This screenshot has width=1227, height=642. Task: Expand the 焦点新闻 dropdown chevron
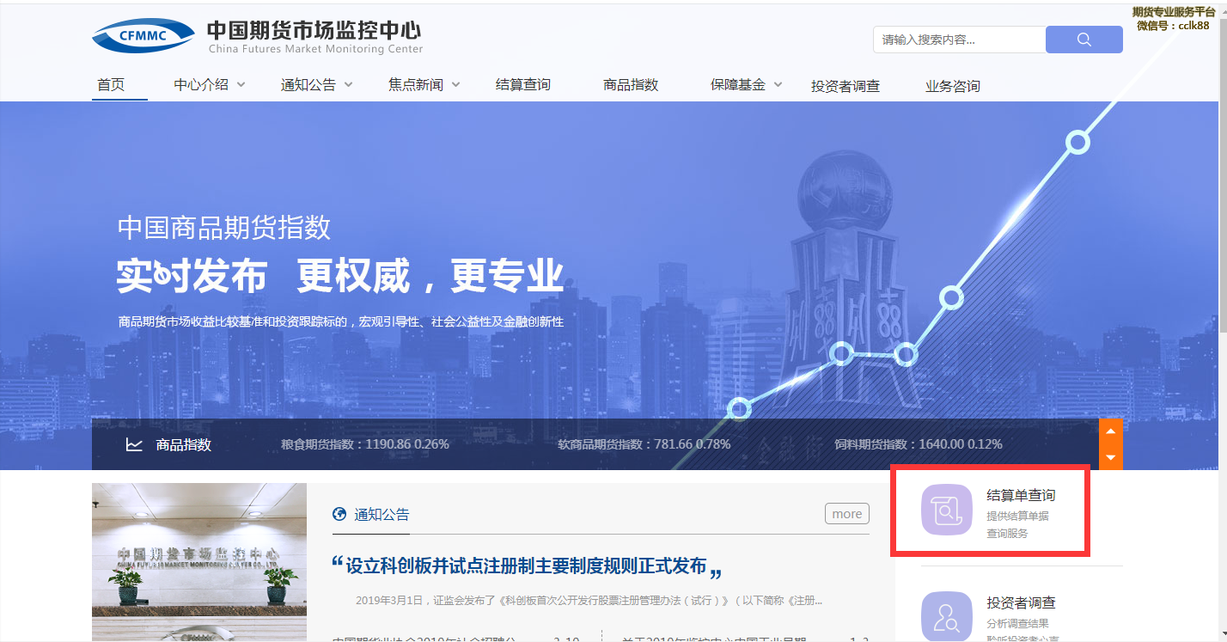[456, 84]
